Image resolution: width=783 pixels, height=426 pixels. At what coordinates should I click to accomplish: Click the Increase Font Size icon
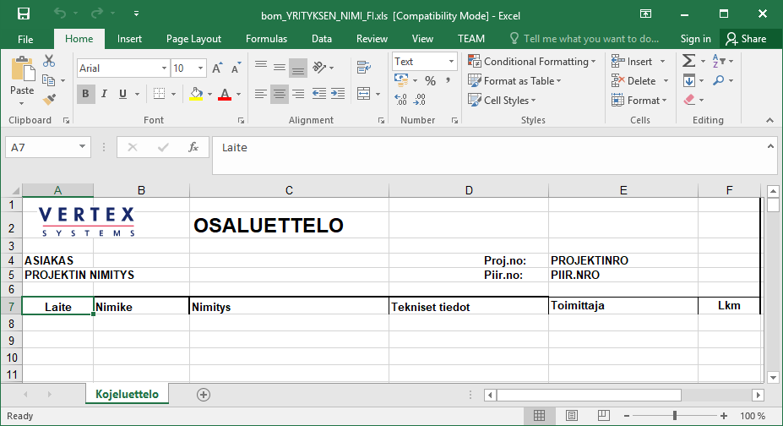[x=217, y=68]
